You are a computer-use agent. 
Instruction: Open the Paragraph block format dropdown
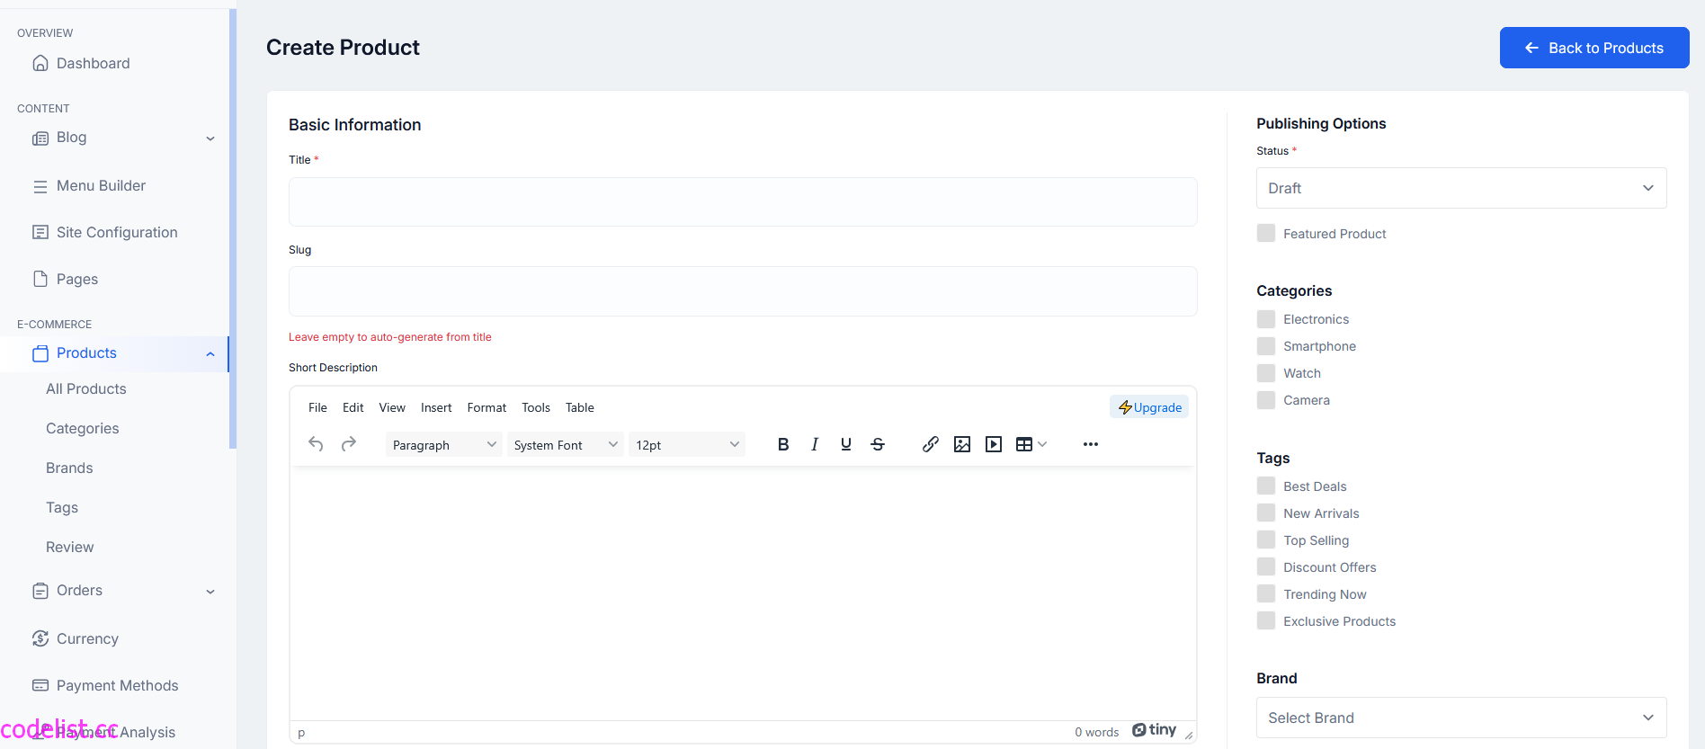tap(444, 444)
